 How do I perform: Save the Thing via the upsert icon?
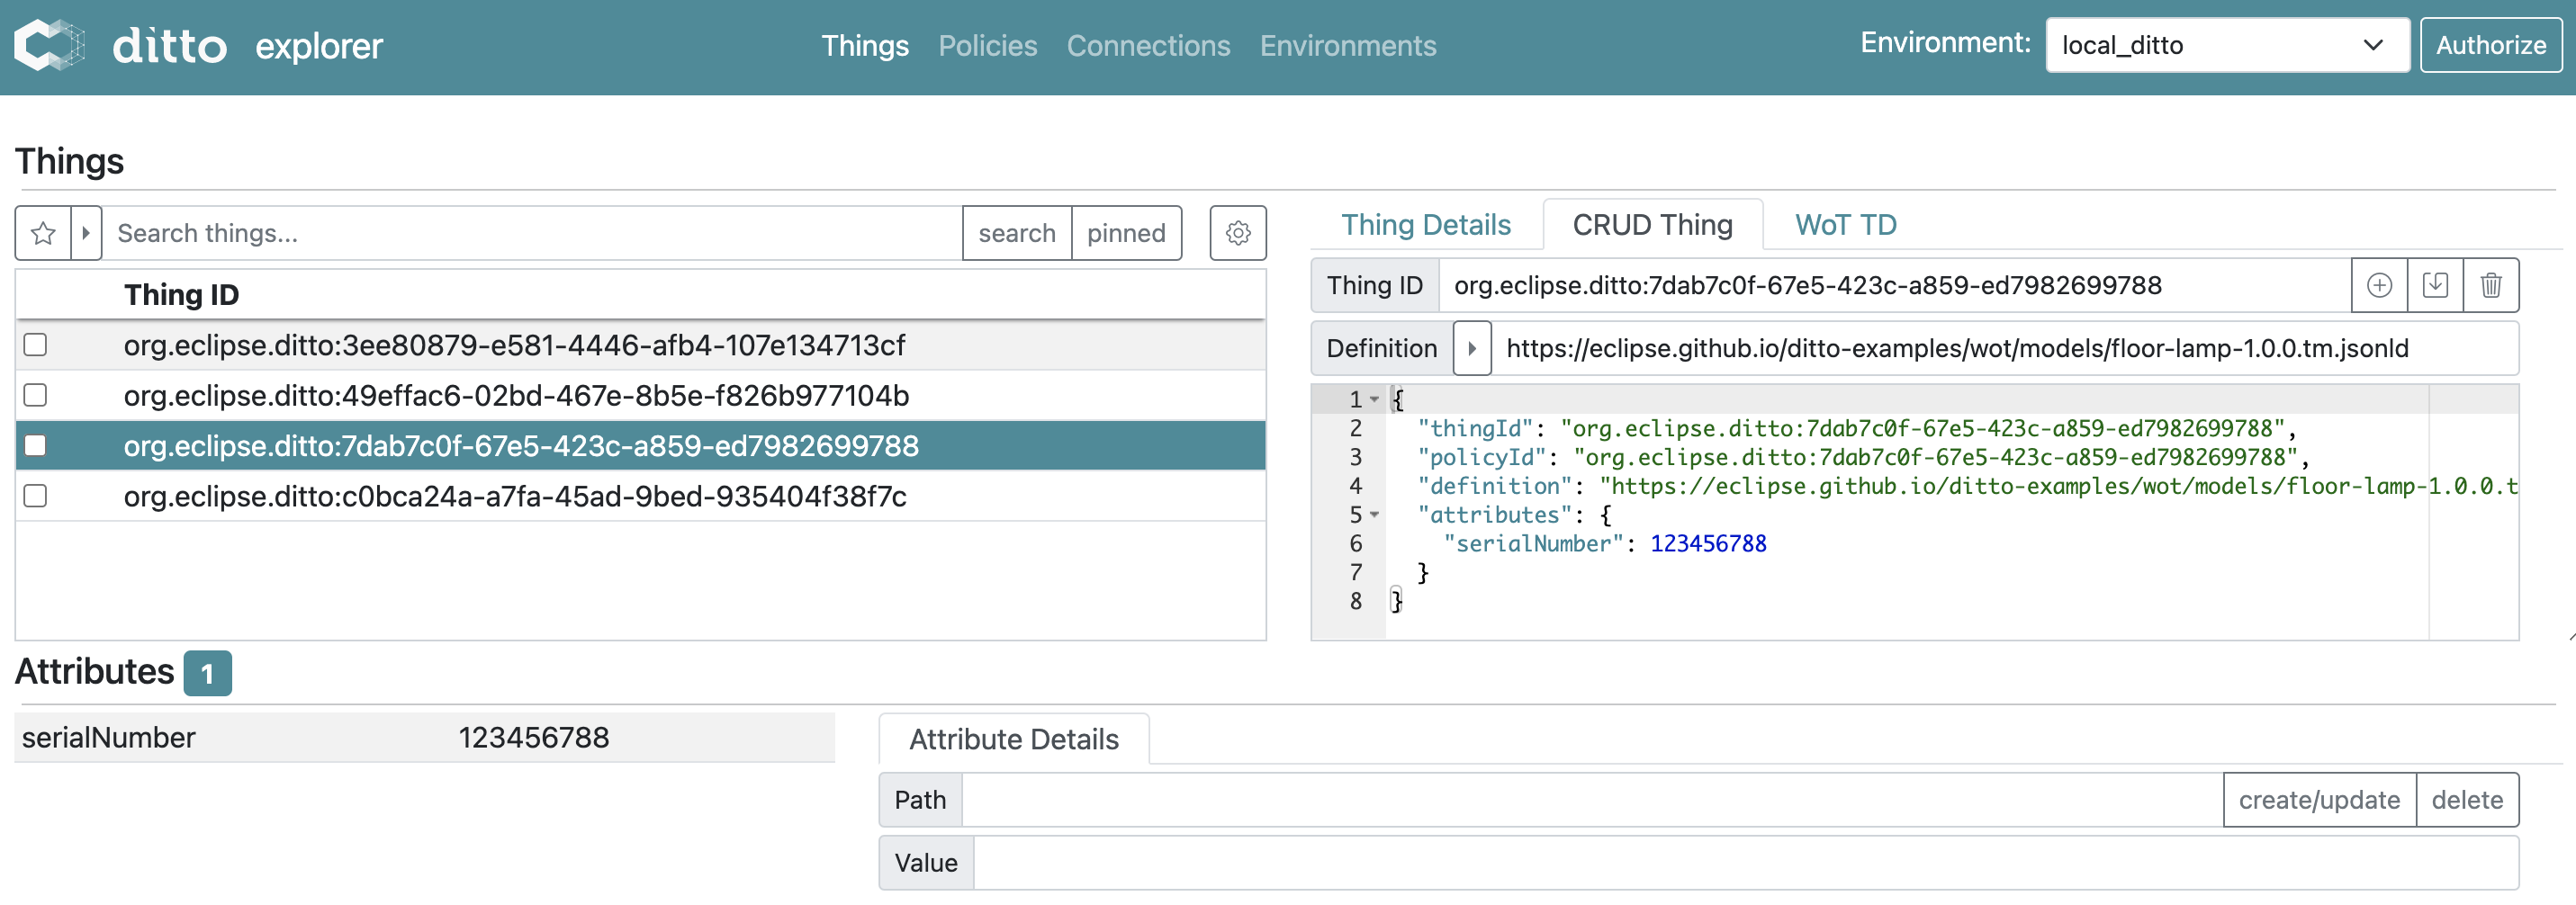(x=2436, y=285)
